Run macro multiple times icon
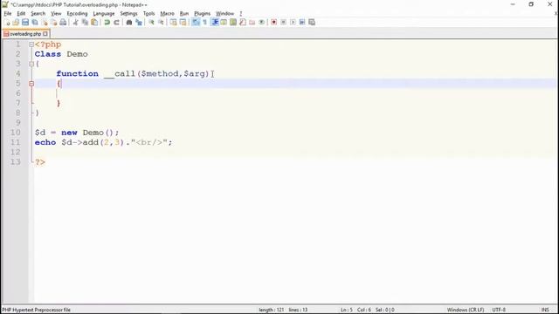The height and width of the screenshot is (314, 559). [302, 22]
